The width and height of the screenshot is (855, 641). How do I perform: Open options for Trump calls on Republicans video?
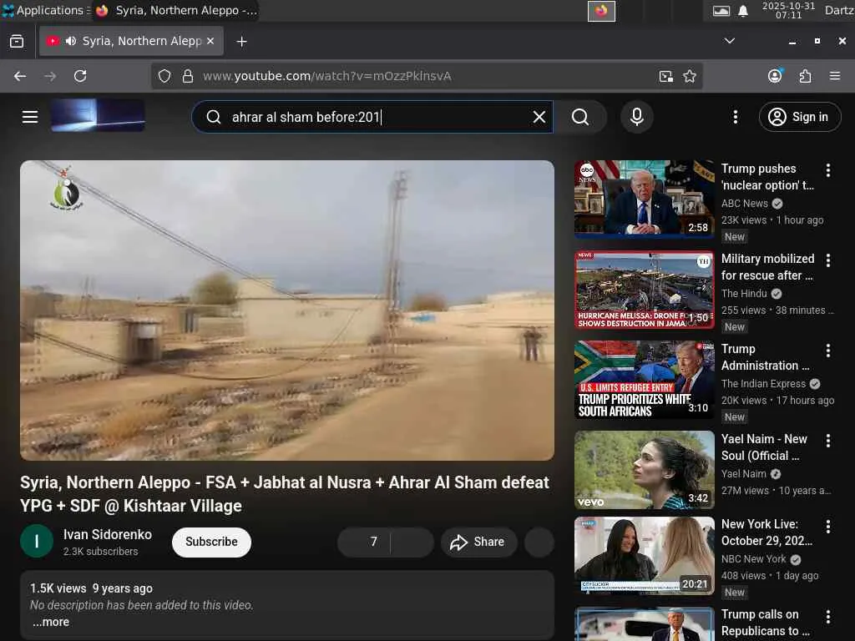tap(827, 617)
